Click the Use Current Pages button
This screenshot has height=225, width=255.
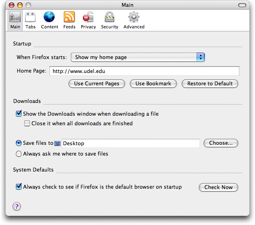(x=97, y=84)
